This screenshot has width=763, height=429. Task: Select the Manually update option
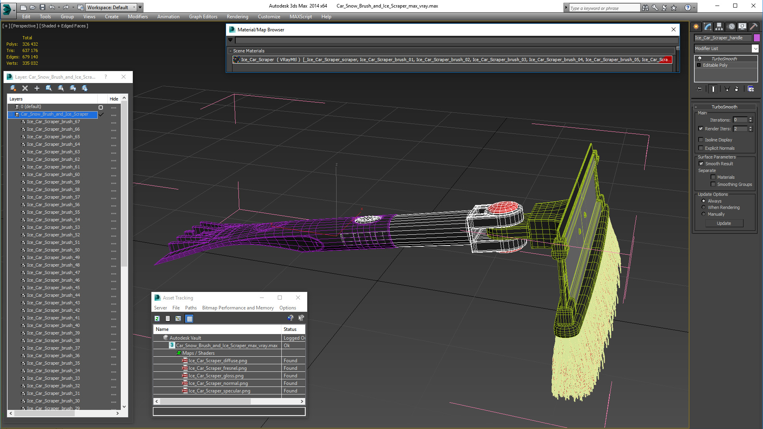point(703,214)
